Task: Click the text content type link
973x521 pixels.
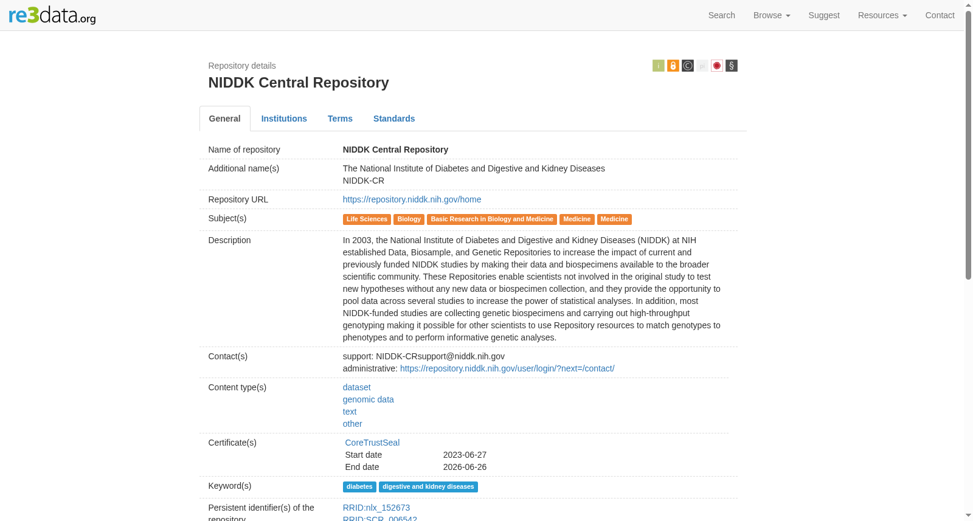Action: (x=350, y=412)
